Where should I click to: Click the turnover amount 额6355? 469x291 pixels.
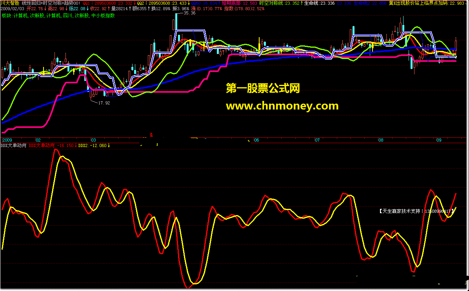pyautogui.click(x=139, y=9)
